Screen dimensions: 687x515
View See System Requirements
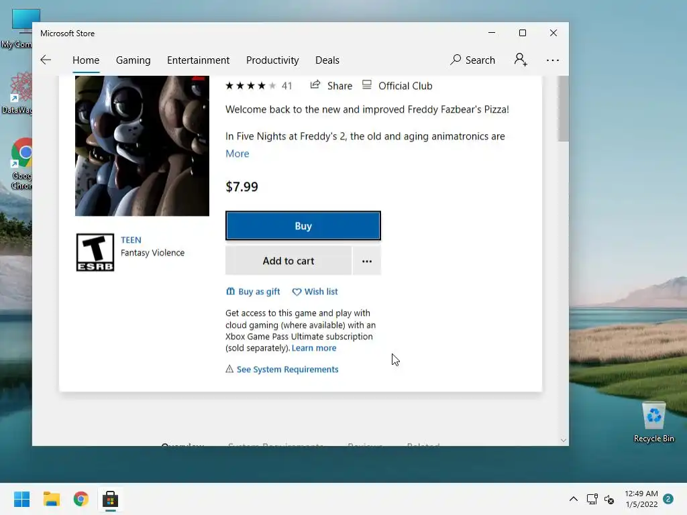282,369
